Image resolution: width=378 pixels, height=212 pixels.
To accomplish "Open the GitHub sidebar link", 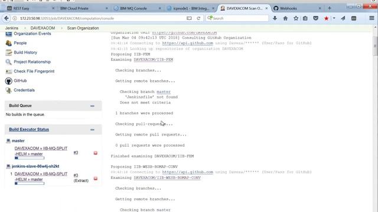I will click(x=20, y=81).
